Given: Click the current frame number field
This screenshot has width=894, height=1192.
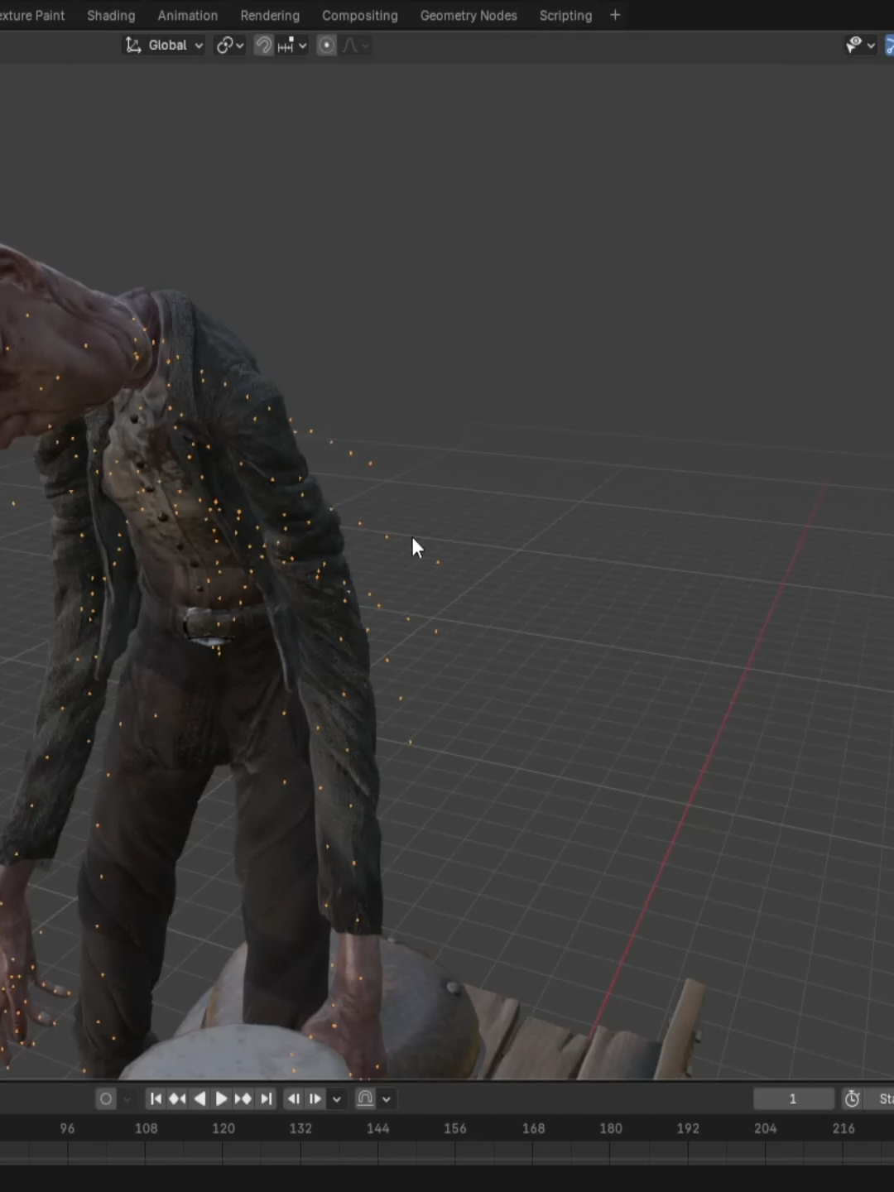Looking at the screenshot, I should [793, 1098].
